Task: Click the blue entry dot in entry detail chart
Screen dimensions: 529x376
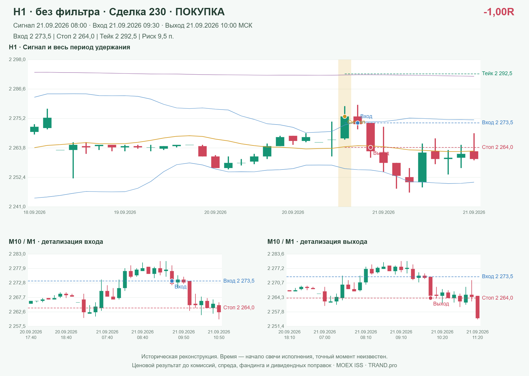Action: click(172, 281)
